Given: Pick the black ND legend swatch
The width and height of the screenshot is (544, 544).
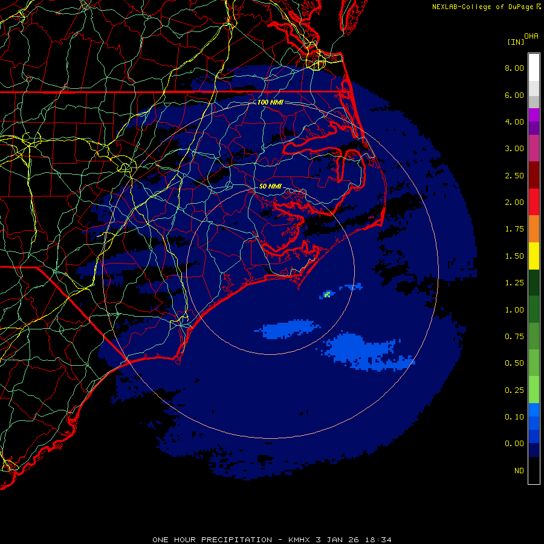Looking at the screenshot, I should click(x=534, y=470).
